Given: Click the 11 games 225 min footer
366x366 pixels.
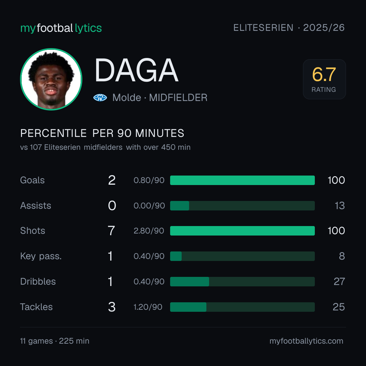Looking at the screenshot, I should [x=55, y=341].
